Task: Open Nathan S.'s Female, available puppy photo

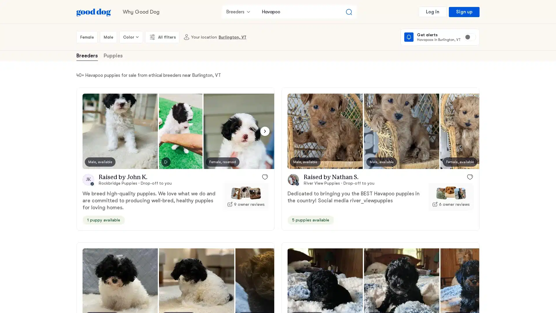Action: click(460, 131)
